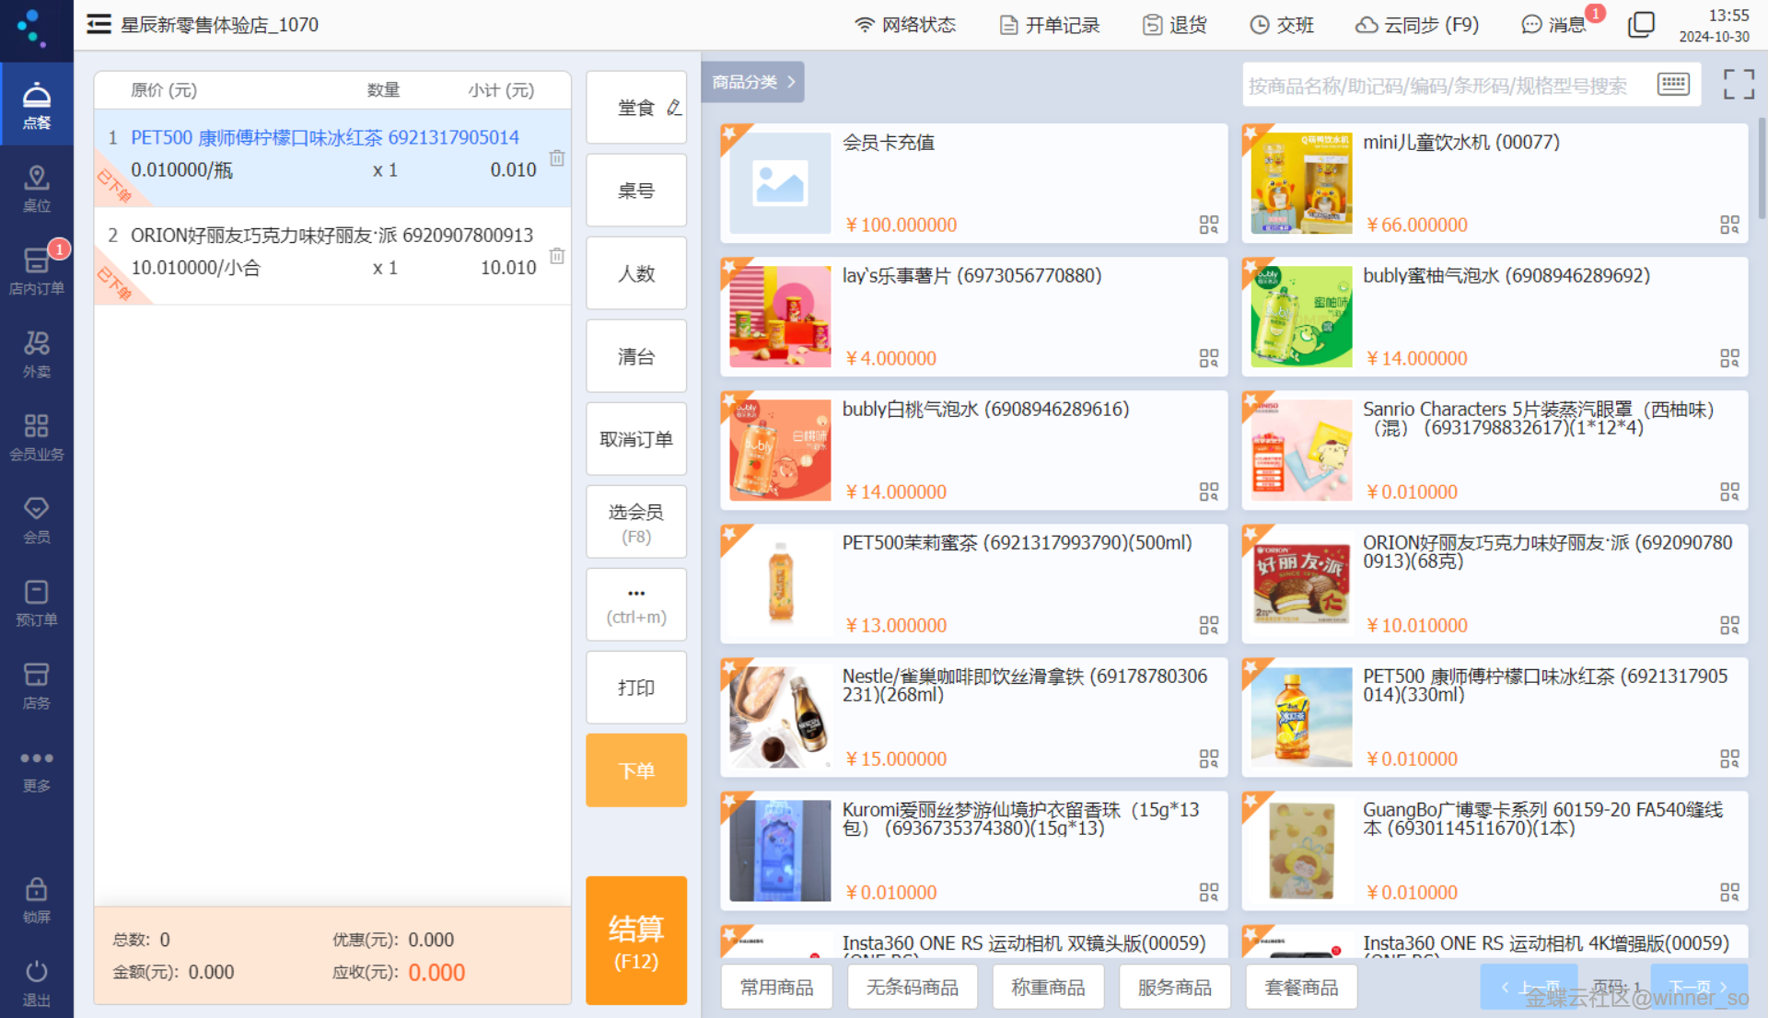Open 更多 options in the sidebar
This screenshot has width=1768, height=1018.
(37, 769)
